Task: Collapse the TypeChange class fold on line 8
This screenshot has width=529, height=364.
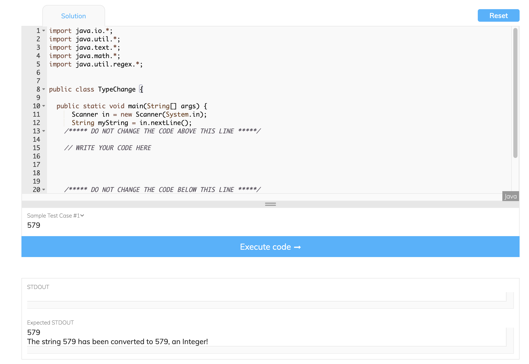Action: point(44,89)
